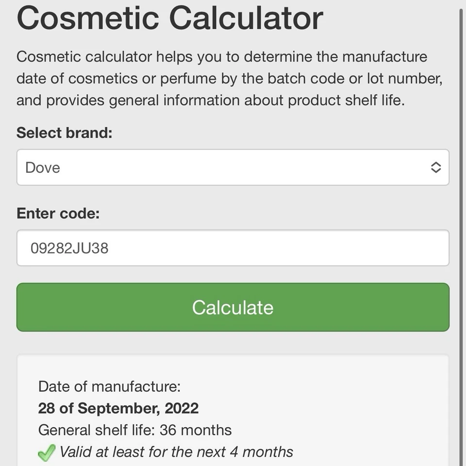Viewport: 466px width, 466px height.
Task: Click 'Valid at least for the next 4 months'
Action: pyautogui.click(x=176, y=452)
